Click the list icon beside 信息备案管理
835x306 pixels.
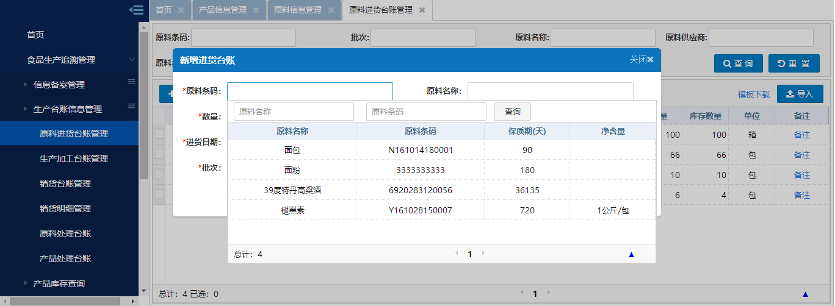131,82
